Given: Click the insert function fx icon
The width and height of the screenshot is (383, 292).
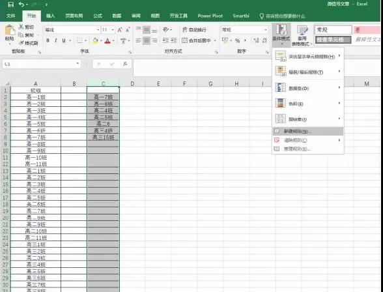Looking at the screenshot, I should click(x=125, y=64).
